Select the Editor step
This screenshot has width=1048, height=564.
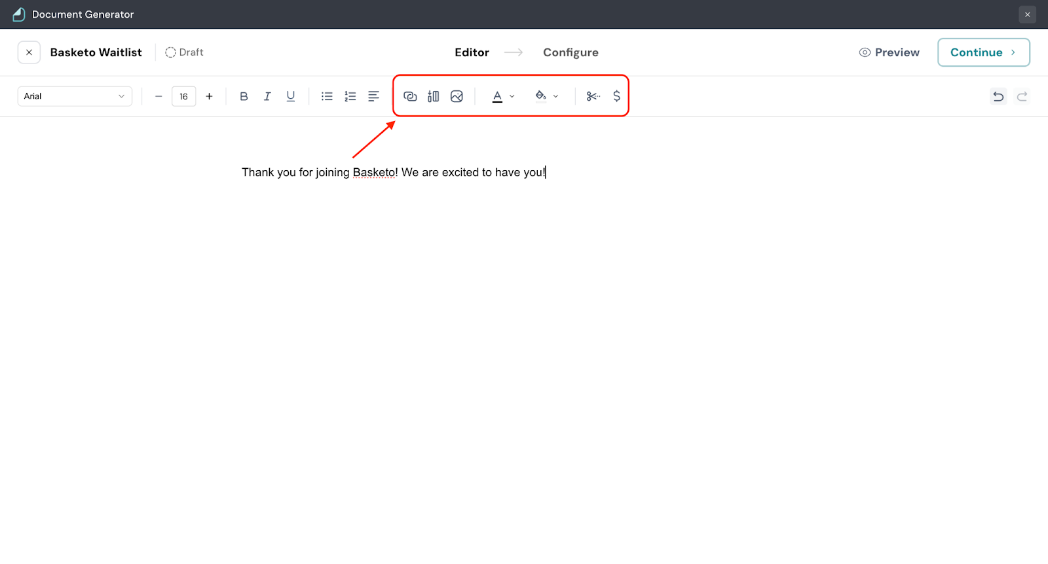(x=472, y=52)
